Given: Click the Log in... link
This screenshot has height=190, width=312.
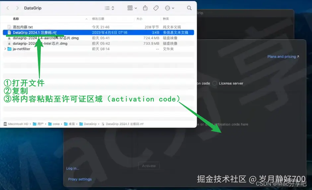Looking at the screenshot, I should [73, 168].
